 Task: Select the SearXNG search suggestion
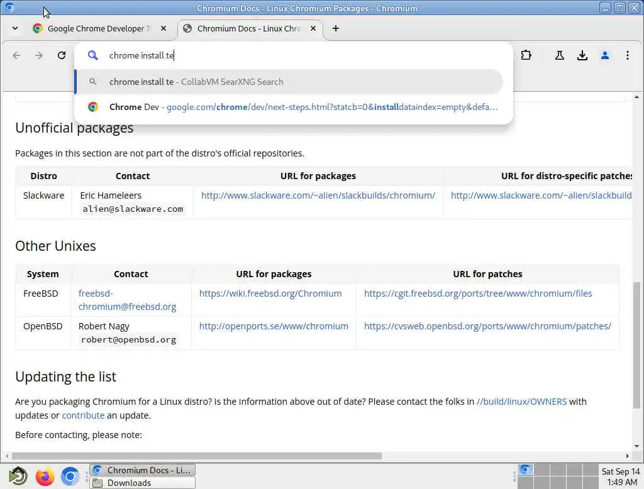click(289, 82)
